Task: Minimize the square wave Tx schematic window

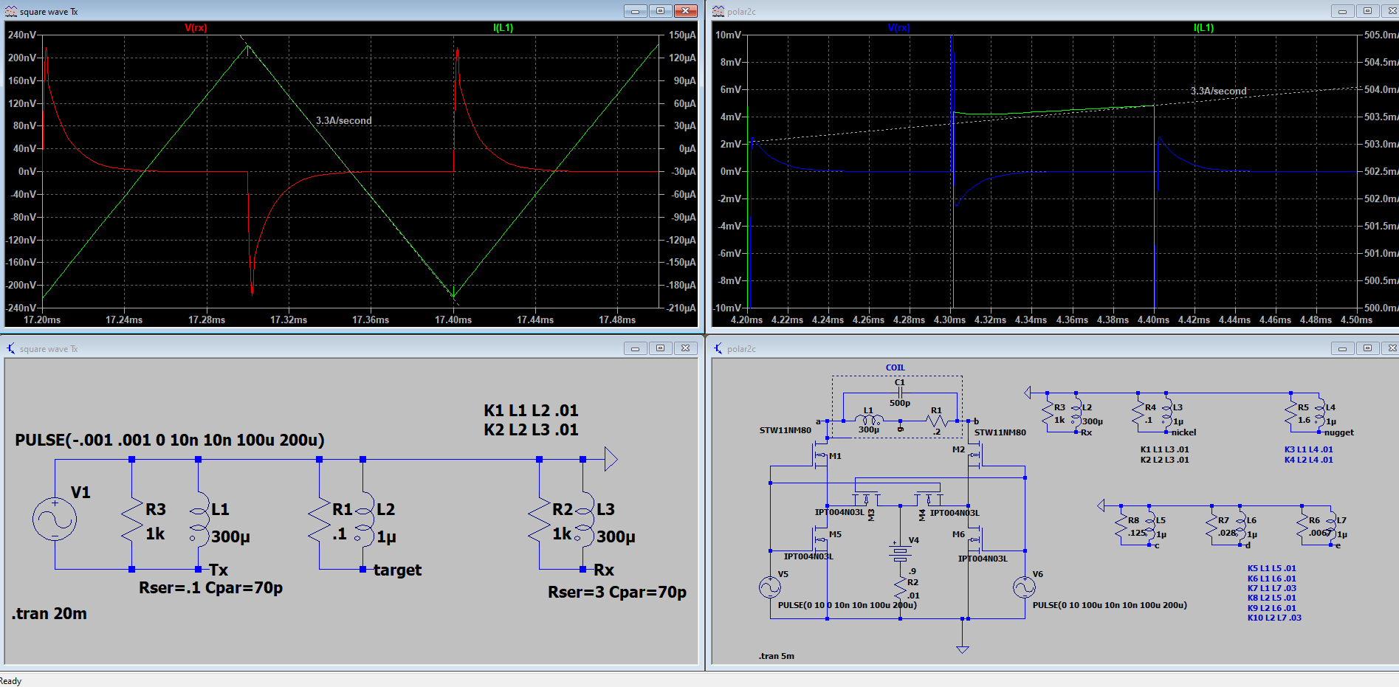Action: (x=635, y=348)
